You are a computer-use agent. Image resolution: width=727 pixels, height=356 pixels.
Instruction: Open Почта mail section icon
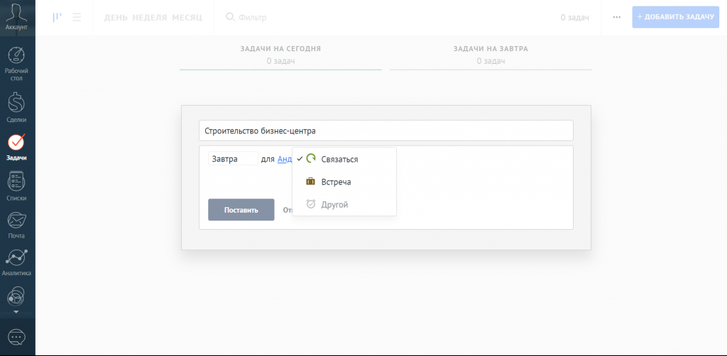click(x=17, y=221)
